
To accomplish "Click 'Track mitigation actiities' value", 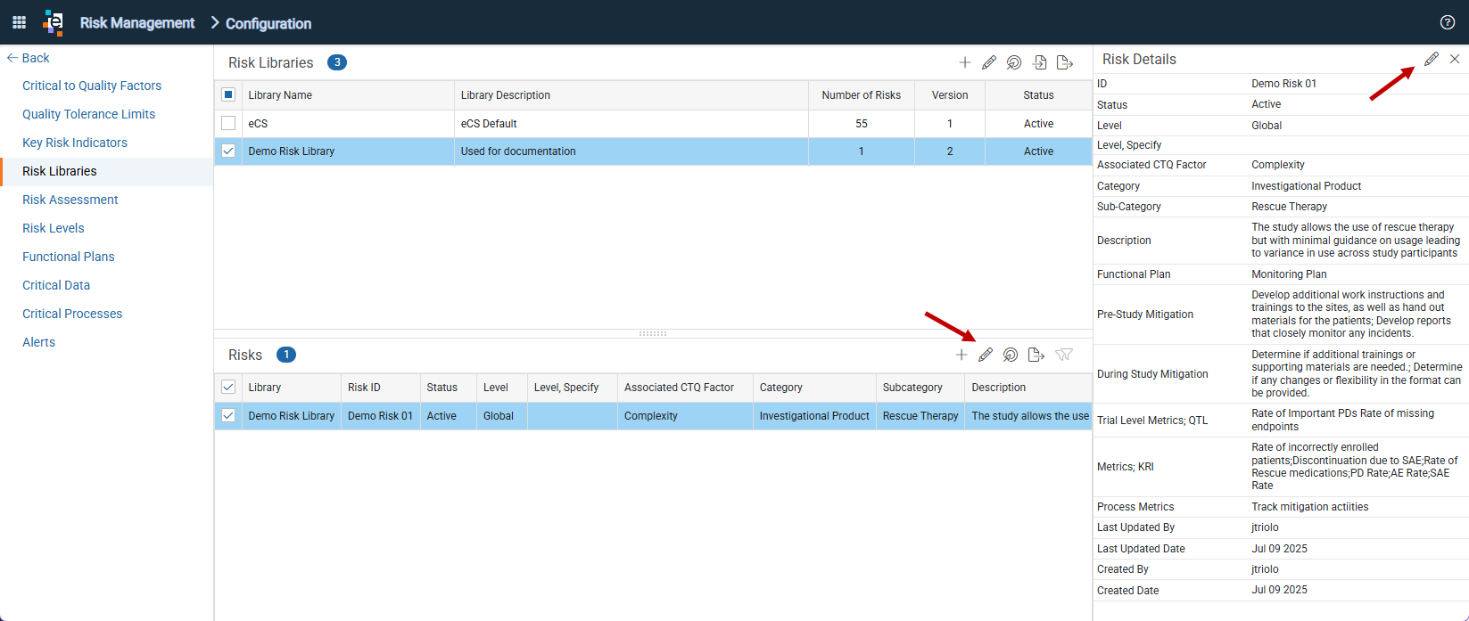I will [1309, 507].
